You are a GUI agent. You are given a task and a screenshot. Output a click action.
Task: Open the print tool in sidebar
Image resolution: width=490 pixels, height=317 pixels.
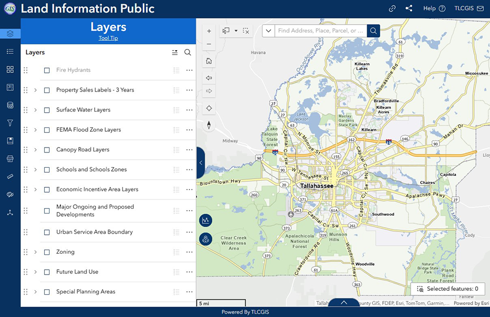tap(10, 159)
